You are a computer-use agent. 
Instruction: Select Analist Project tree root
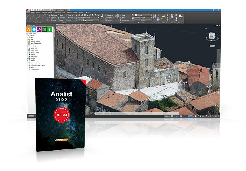click(x=32, y=34)
